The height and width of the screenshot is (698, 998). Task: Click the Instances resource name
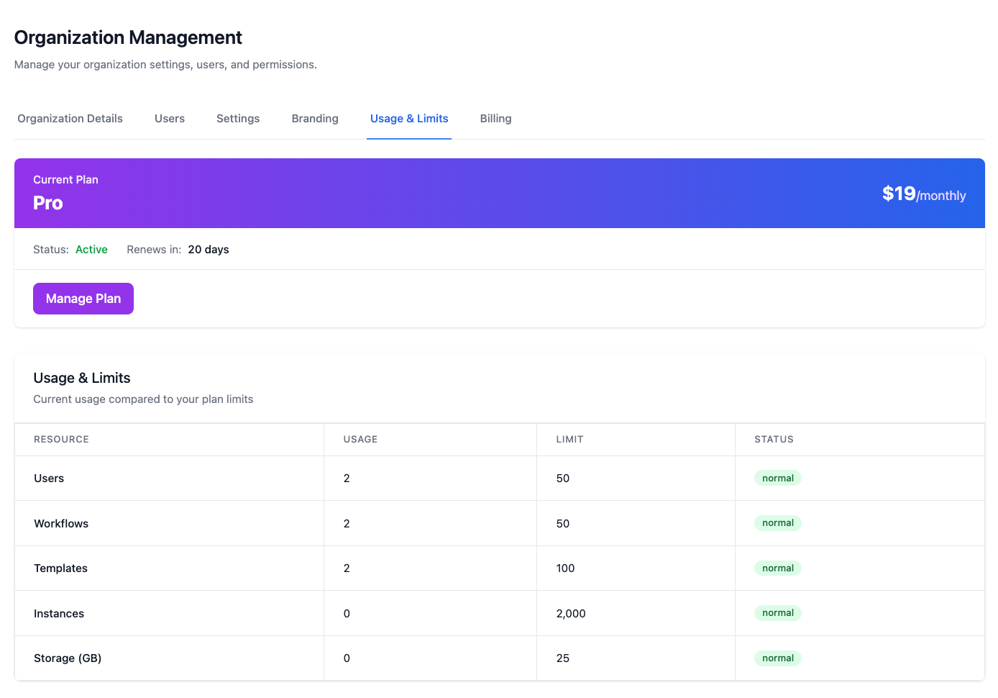[x=59, y=614]
